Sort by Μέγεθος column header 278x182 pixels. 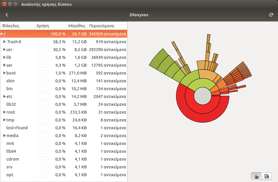point(77,26)
